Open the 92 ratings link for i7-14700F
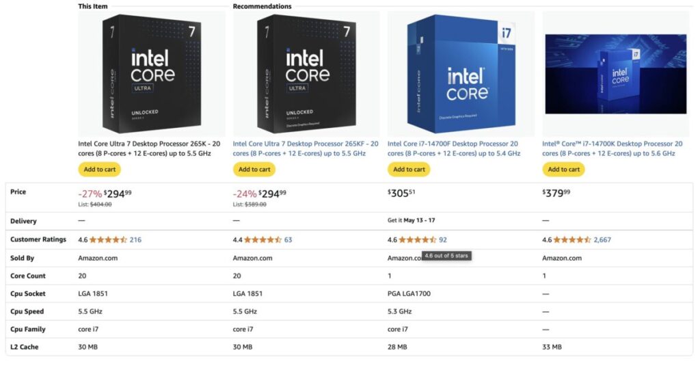Image resolution: width=700 pixels, height=368 pixels. 443,240
